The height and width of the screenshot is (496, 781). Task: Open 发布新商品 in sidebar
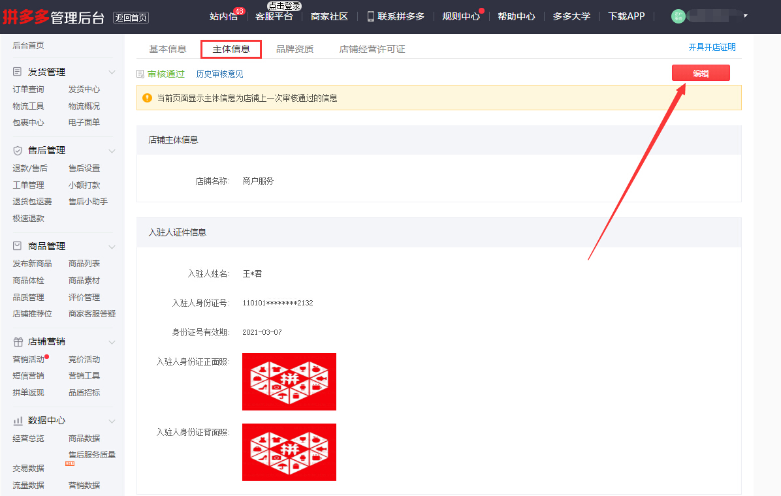tap(33, 264)
